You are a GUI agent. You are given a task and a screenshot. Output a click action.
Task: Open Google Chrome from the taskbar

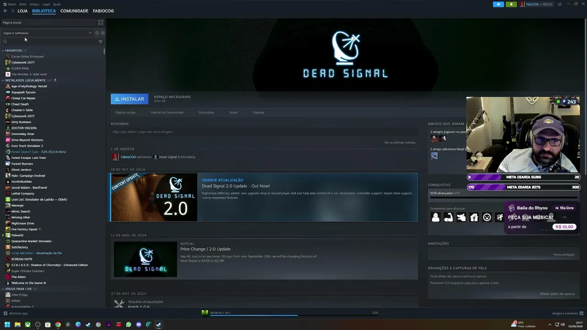(x=58, y=324)
